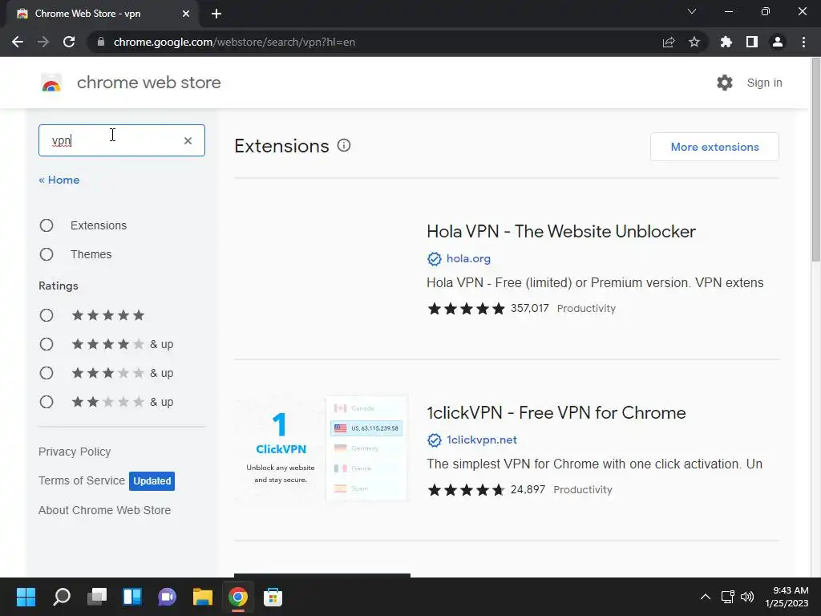Screen dimensions: 821x616
Task: Open the Windows Start menu
Action: click(26, 597)
